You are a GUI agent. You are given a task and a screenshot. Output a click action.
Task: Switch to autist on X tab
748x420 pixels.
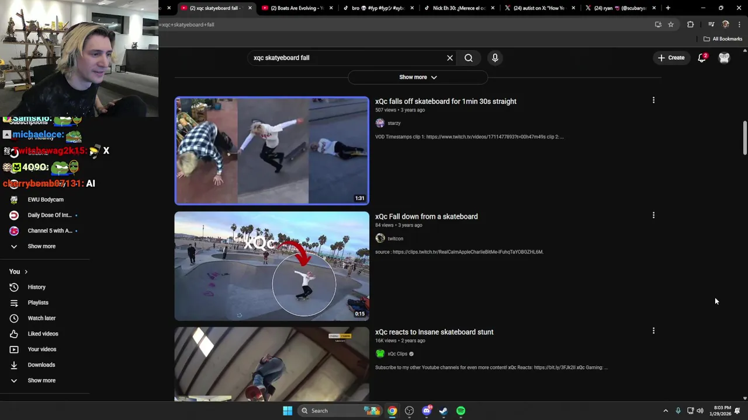[x=539, y=8]
